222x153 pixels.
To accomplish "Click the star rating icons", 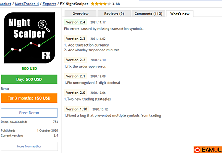I will pos(101,4).
